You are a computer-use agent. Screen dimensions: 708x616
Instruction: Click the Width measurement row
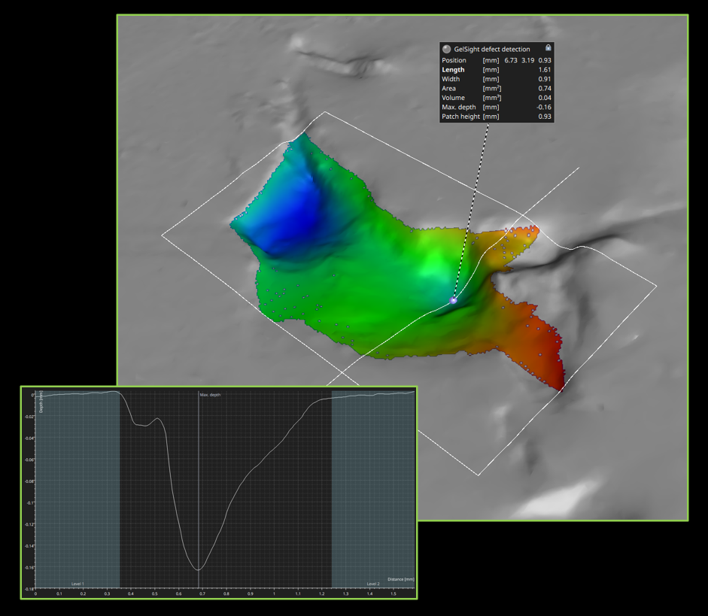(x=497, y=79)
